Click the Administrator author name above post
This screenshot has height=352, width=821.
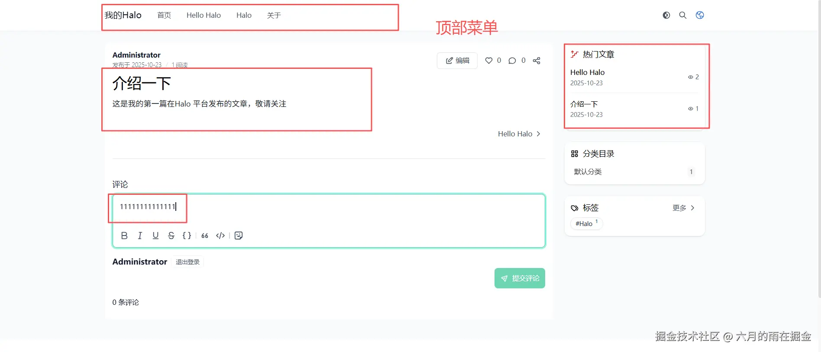point(136,55)
